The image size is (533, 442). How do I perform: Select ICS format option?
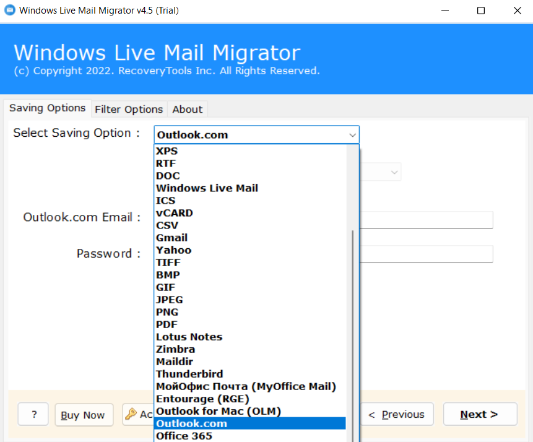click(x=250, y=201)
